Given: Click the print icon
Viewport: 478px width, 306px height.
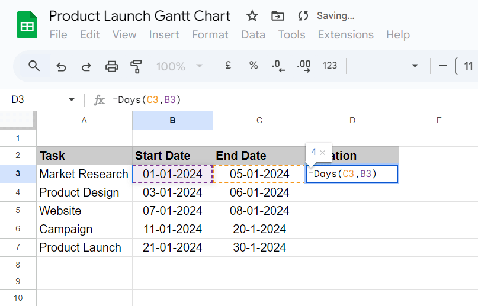Looking at the screenshot, I should pos(111,66).
